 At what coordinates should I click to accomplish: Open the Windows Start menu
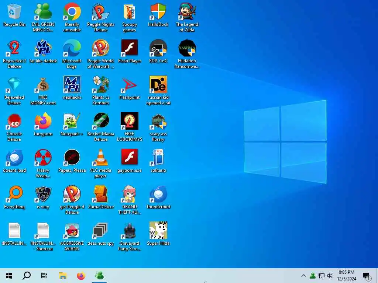[9, 276]
